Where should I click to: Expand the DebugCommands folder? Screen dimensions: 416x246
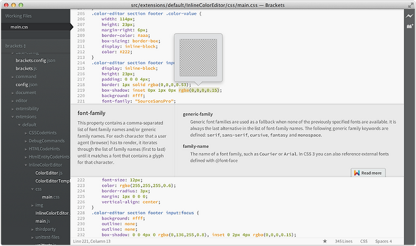click(x=26, y=141)
